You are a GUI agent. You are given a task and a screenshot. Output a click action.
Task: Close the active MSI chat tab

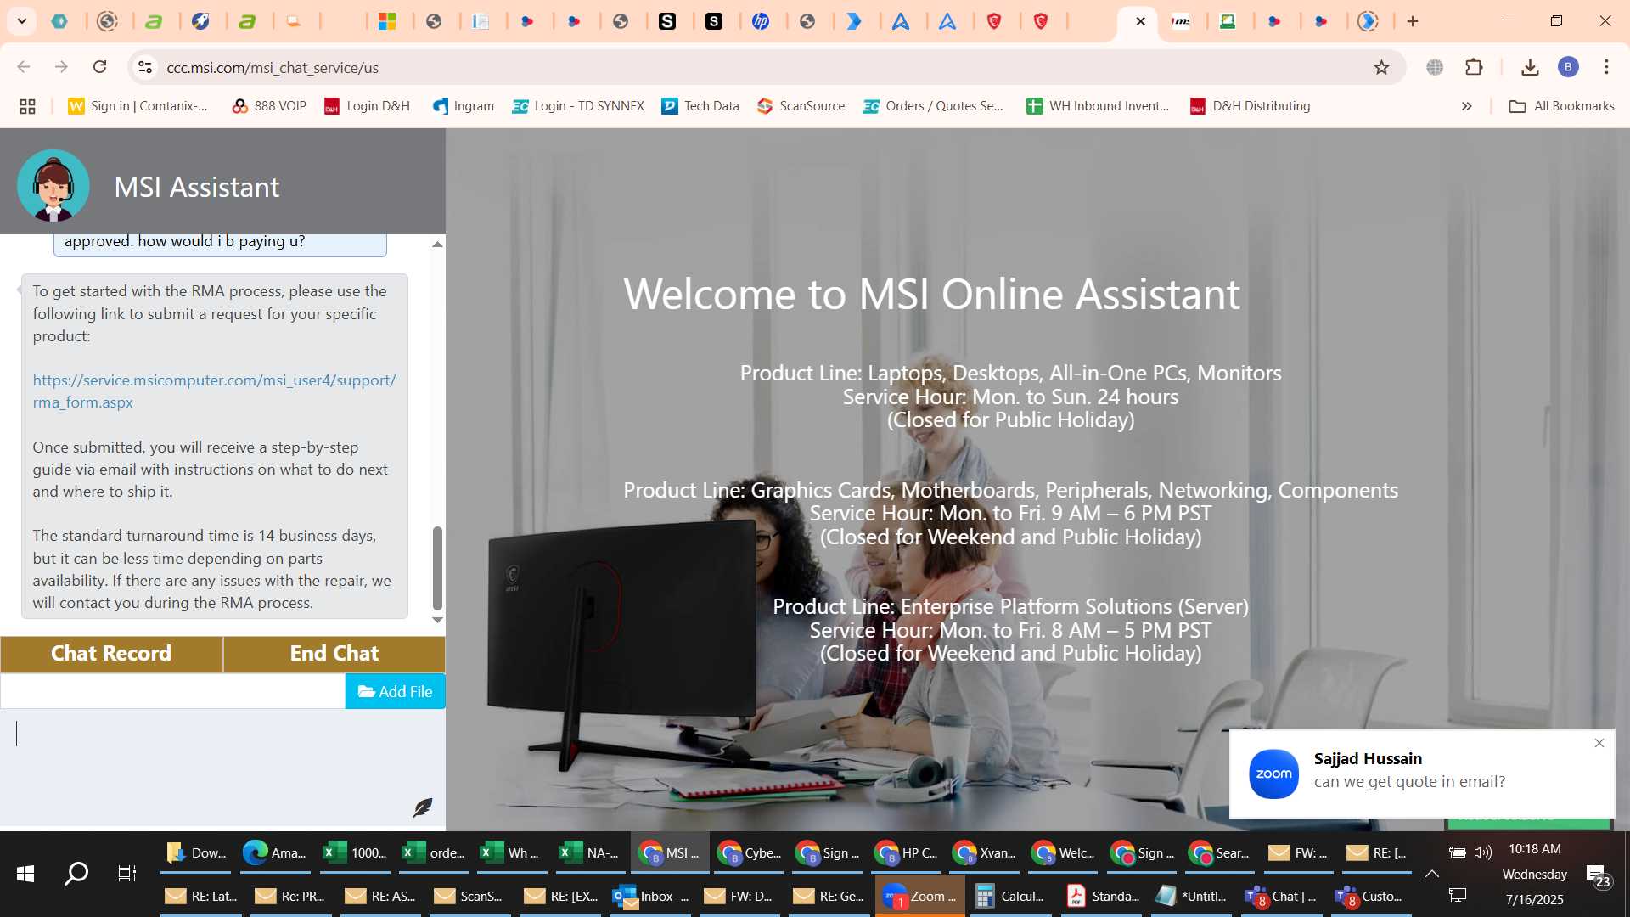point(1140,21)
